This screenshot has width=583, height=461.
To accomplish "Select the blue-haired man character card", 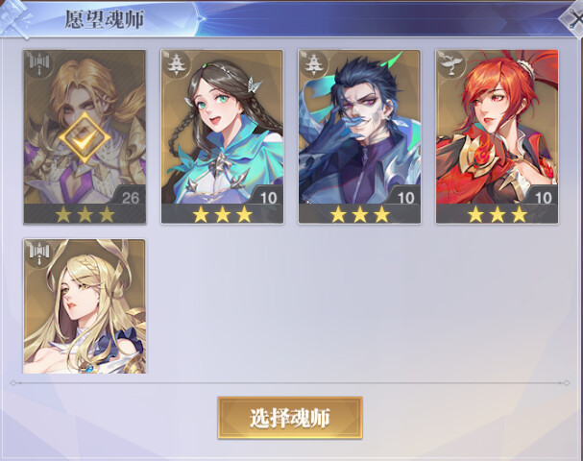I will coord(359,136).
